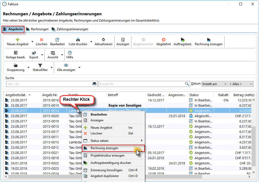Image resolution: width=259 pixels, height=182 pixels.
Task: Click the Anzeigen preview icon
Action: tap(123, 40)
